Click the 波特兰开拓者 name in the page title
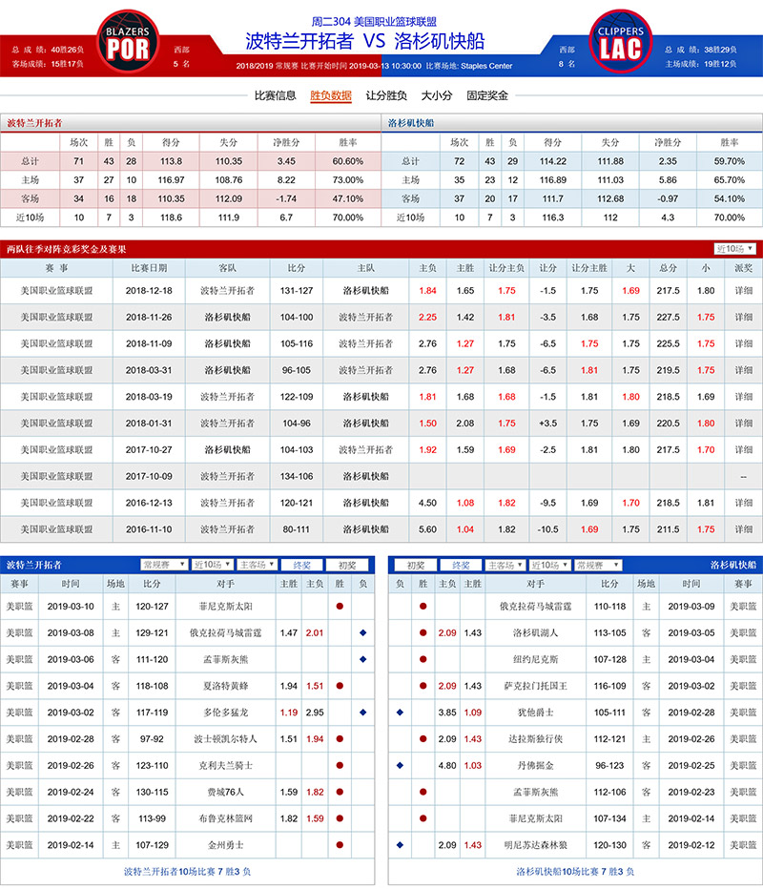Screen dimensions: 763x889 299,41
